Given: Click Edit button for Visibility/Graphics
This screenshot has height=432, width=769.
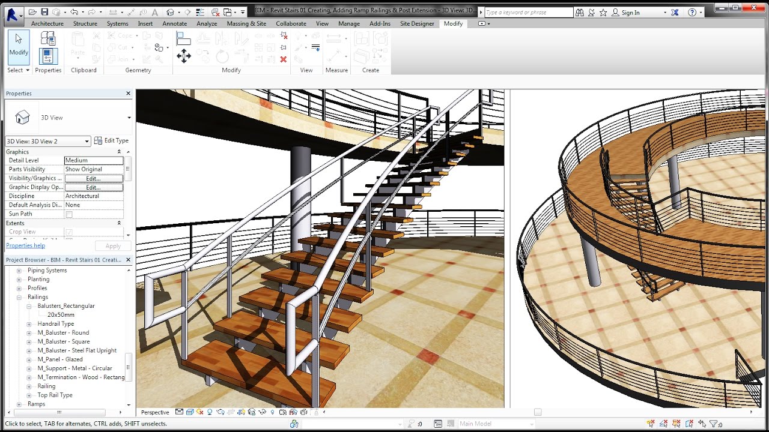Looking at the screenshot, I should [93, 178].
